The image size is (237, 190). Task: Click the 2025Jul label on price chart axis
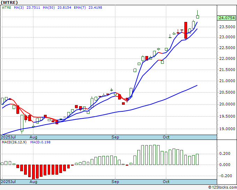[8, 137]
